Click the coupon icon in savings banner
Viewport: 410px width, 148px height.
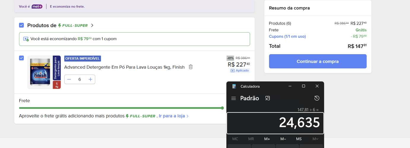click(x=26, y=39)
